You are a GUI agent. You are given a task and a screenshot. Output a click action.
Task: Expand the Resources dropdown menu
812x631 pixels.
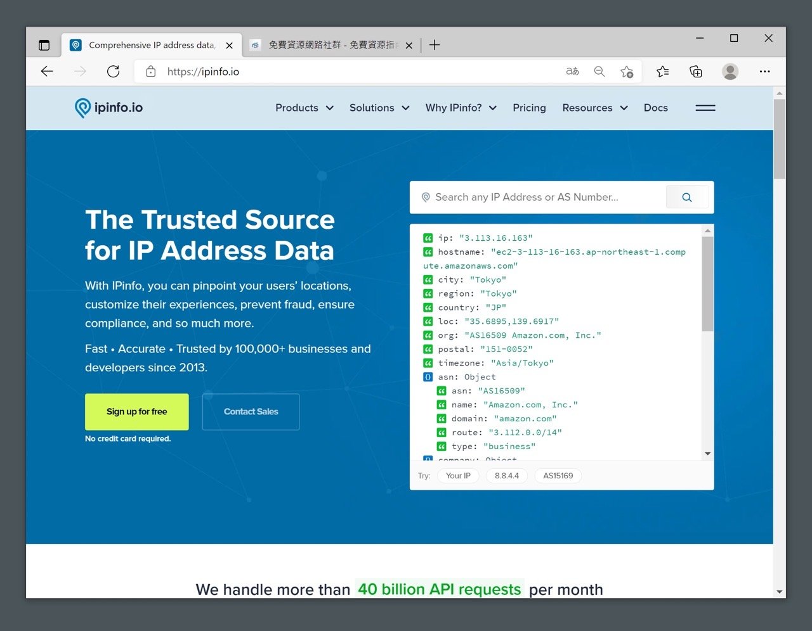tap(595, 108)
